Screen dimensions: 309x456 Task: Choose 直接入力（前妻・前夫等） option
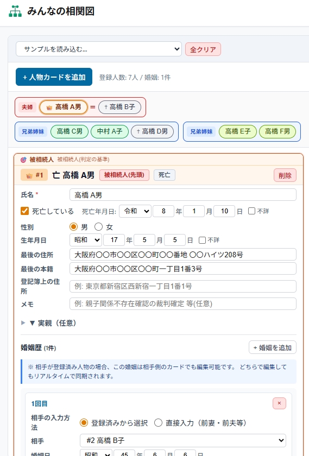tap(158, 422)
